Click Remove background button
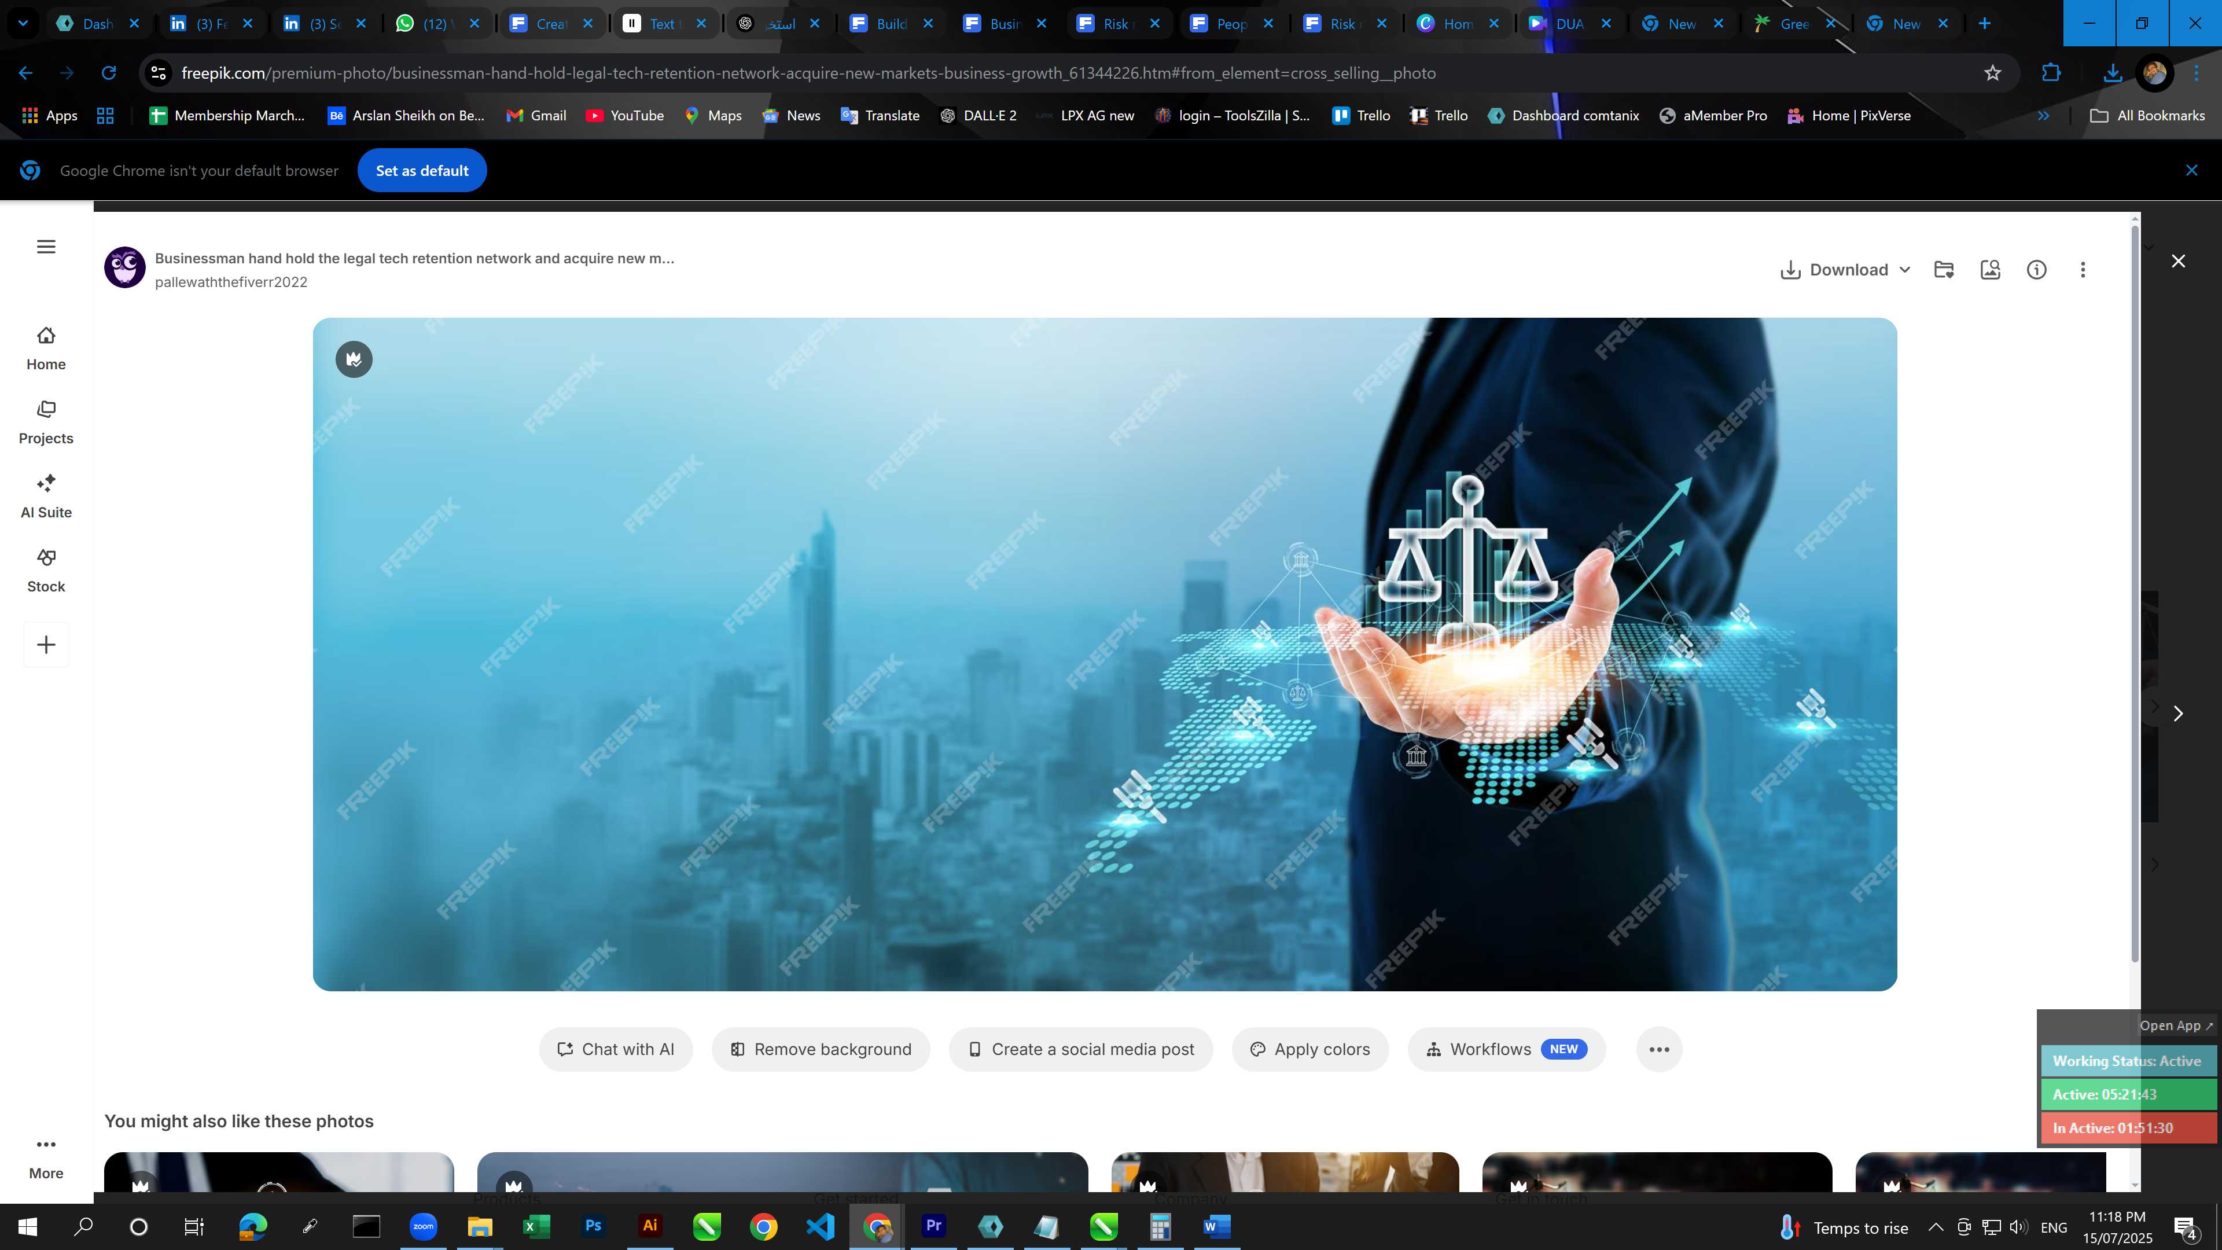Viewport: 2222px width, 1250px height. [821, 1049]
